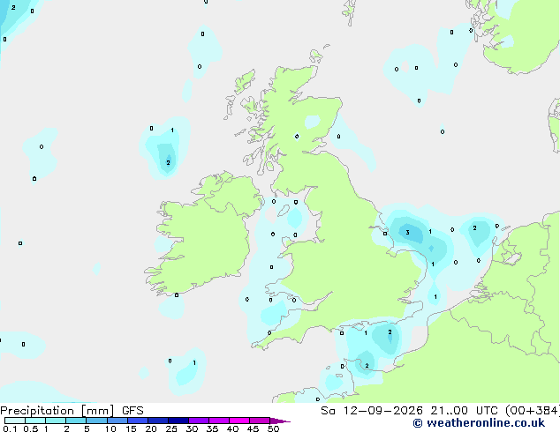Viewport: 560px width, 432px height.
Task: Click the 0.5–1 mm legend color box
Action: 35,421
